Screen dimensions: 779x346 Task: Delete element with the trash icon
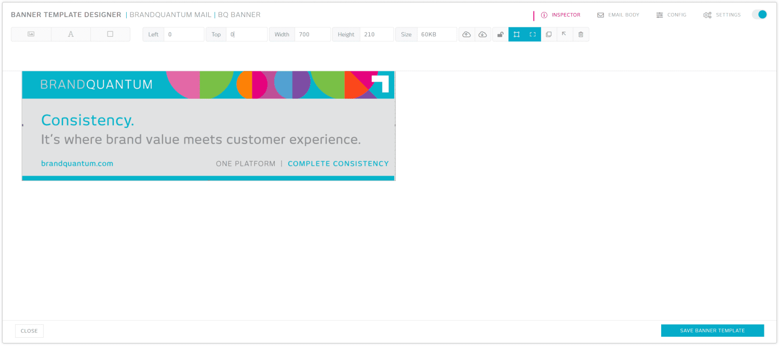click(581, 34)
